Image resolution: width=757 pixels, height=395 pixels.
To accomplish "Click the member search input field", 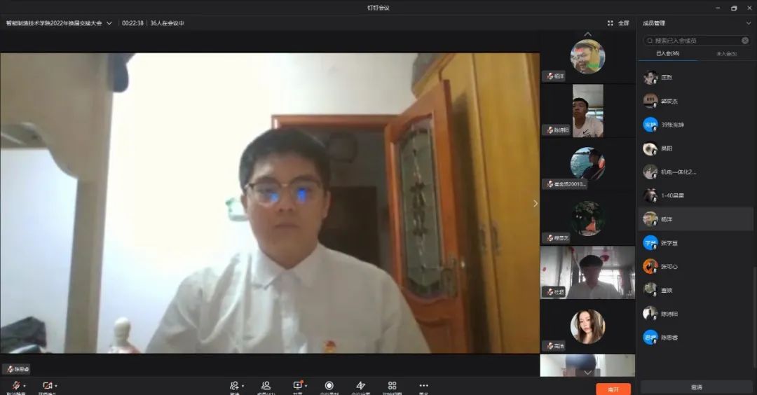I will click(x=694, y=41).
